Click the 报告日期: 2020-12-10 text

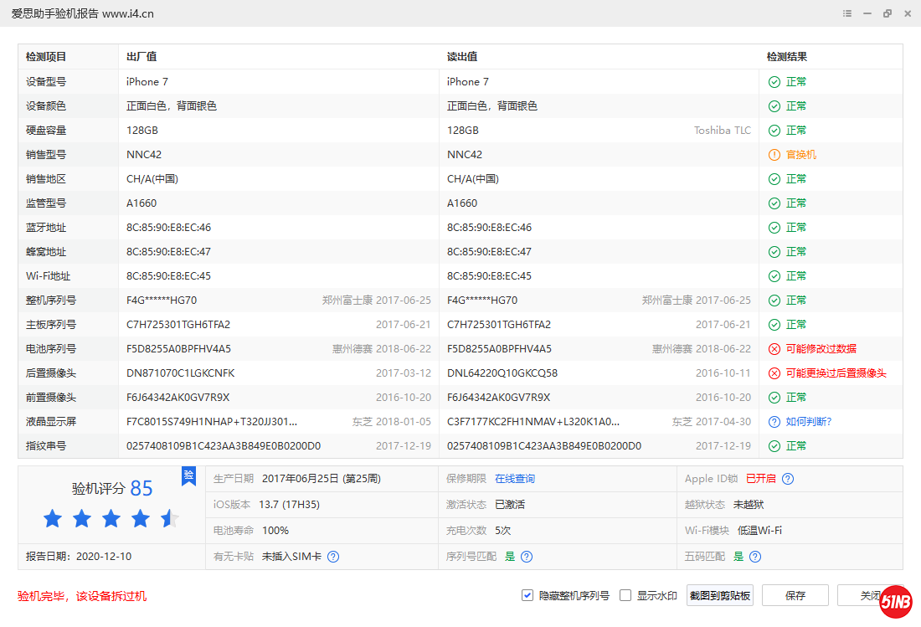coord(79,557)
